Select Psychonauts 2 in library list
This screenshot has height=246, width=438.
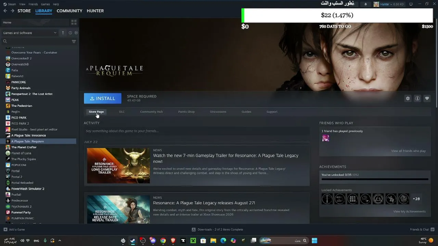pyautogui.click(x=21, y=206)
